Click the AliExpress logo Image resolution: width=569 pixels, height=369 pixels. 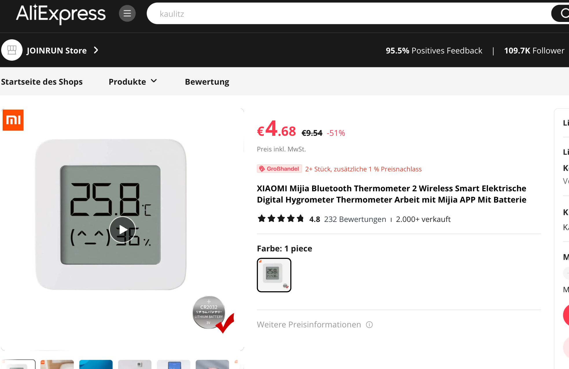point(61,14)
